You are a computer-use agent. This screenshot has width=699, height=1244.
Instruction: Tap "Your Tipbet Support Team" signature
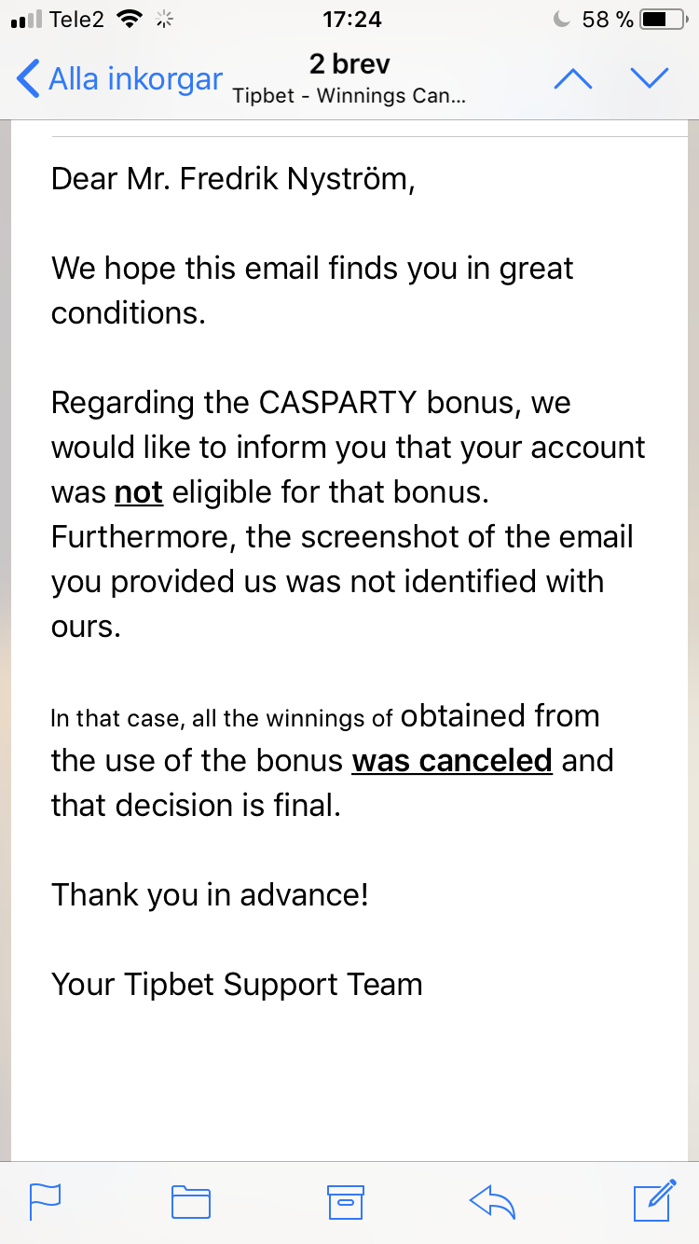(237, 985)
